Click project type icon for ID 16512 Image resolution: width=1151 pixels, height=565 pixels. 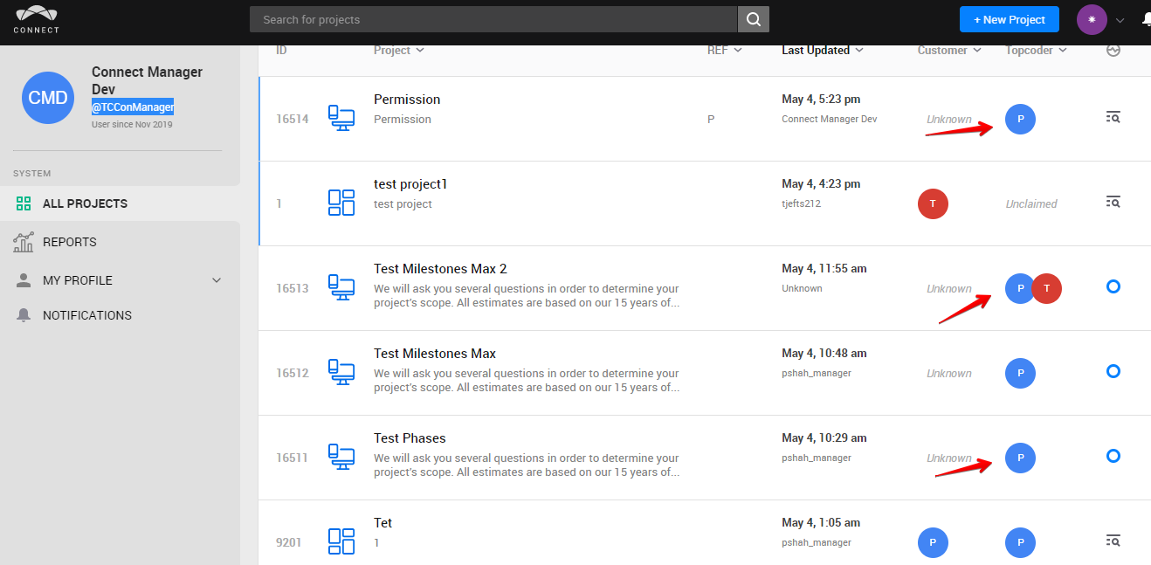point(341,372)
